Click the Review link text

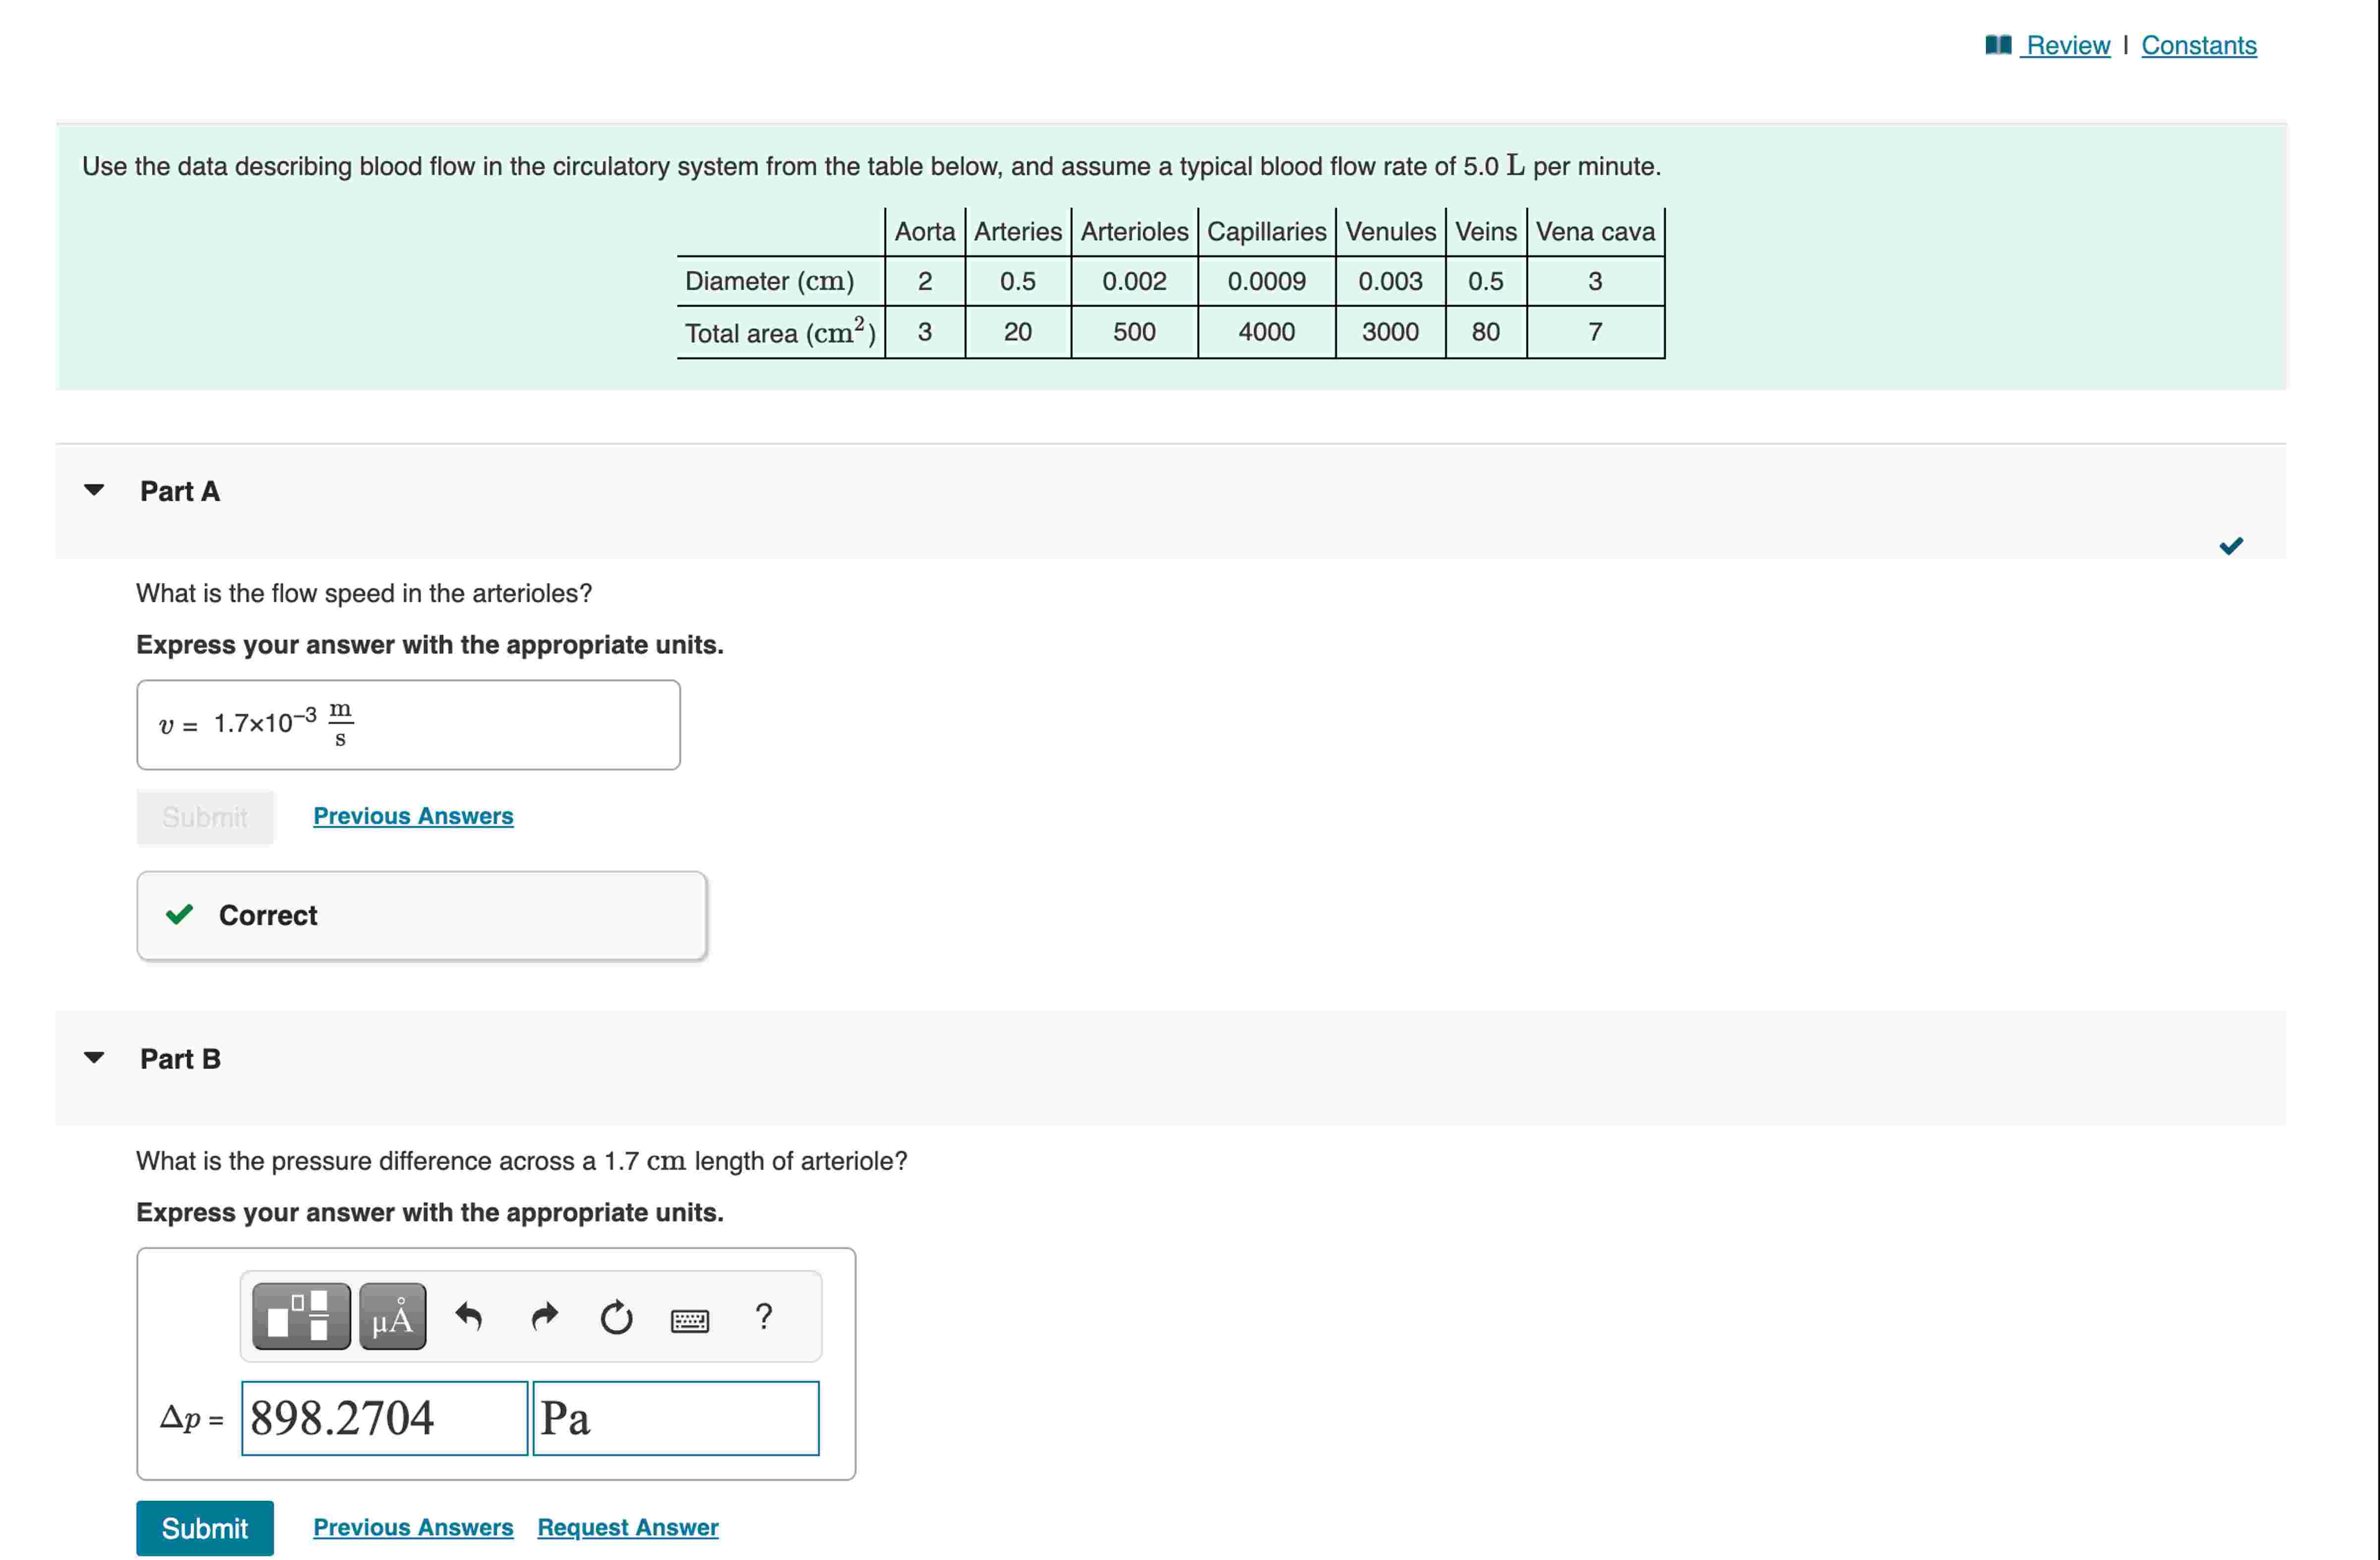[2067, 45]
